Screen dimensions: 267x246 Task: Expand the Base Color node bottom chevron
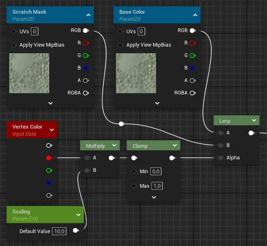[157, 103]
